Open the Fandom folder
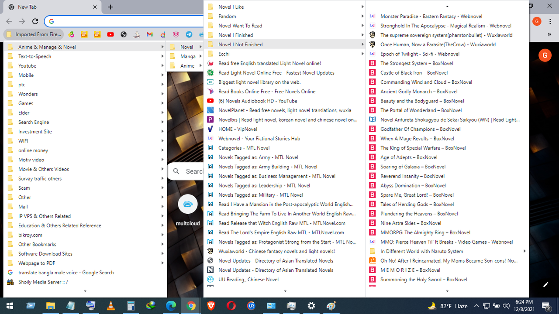The width and height of the screenshot is (559, 314). tap(285, 16)
